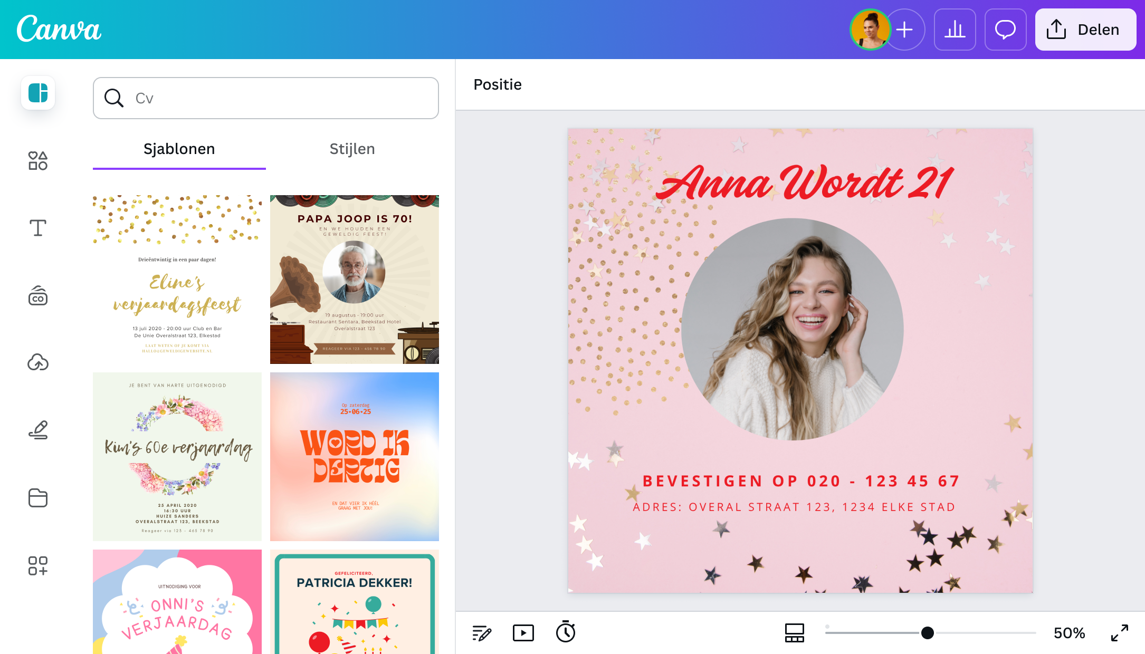Click the zoom slider handle
Screen dimensions: 1145x654
pyautogui.click(x=928, y=633)
